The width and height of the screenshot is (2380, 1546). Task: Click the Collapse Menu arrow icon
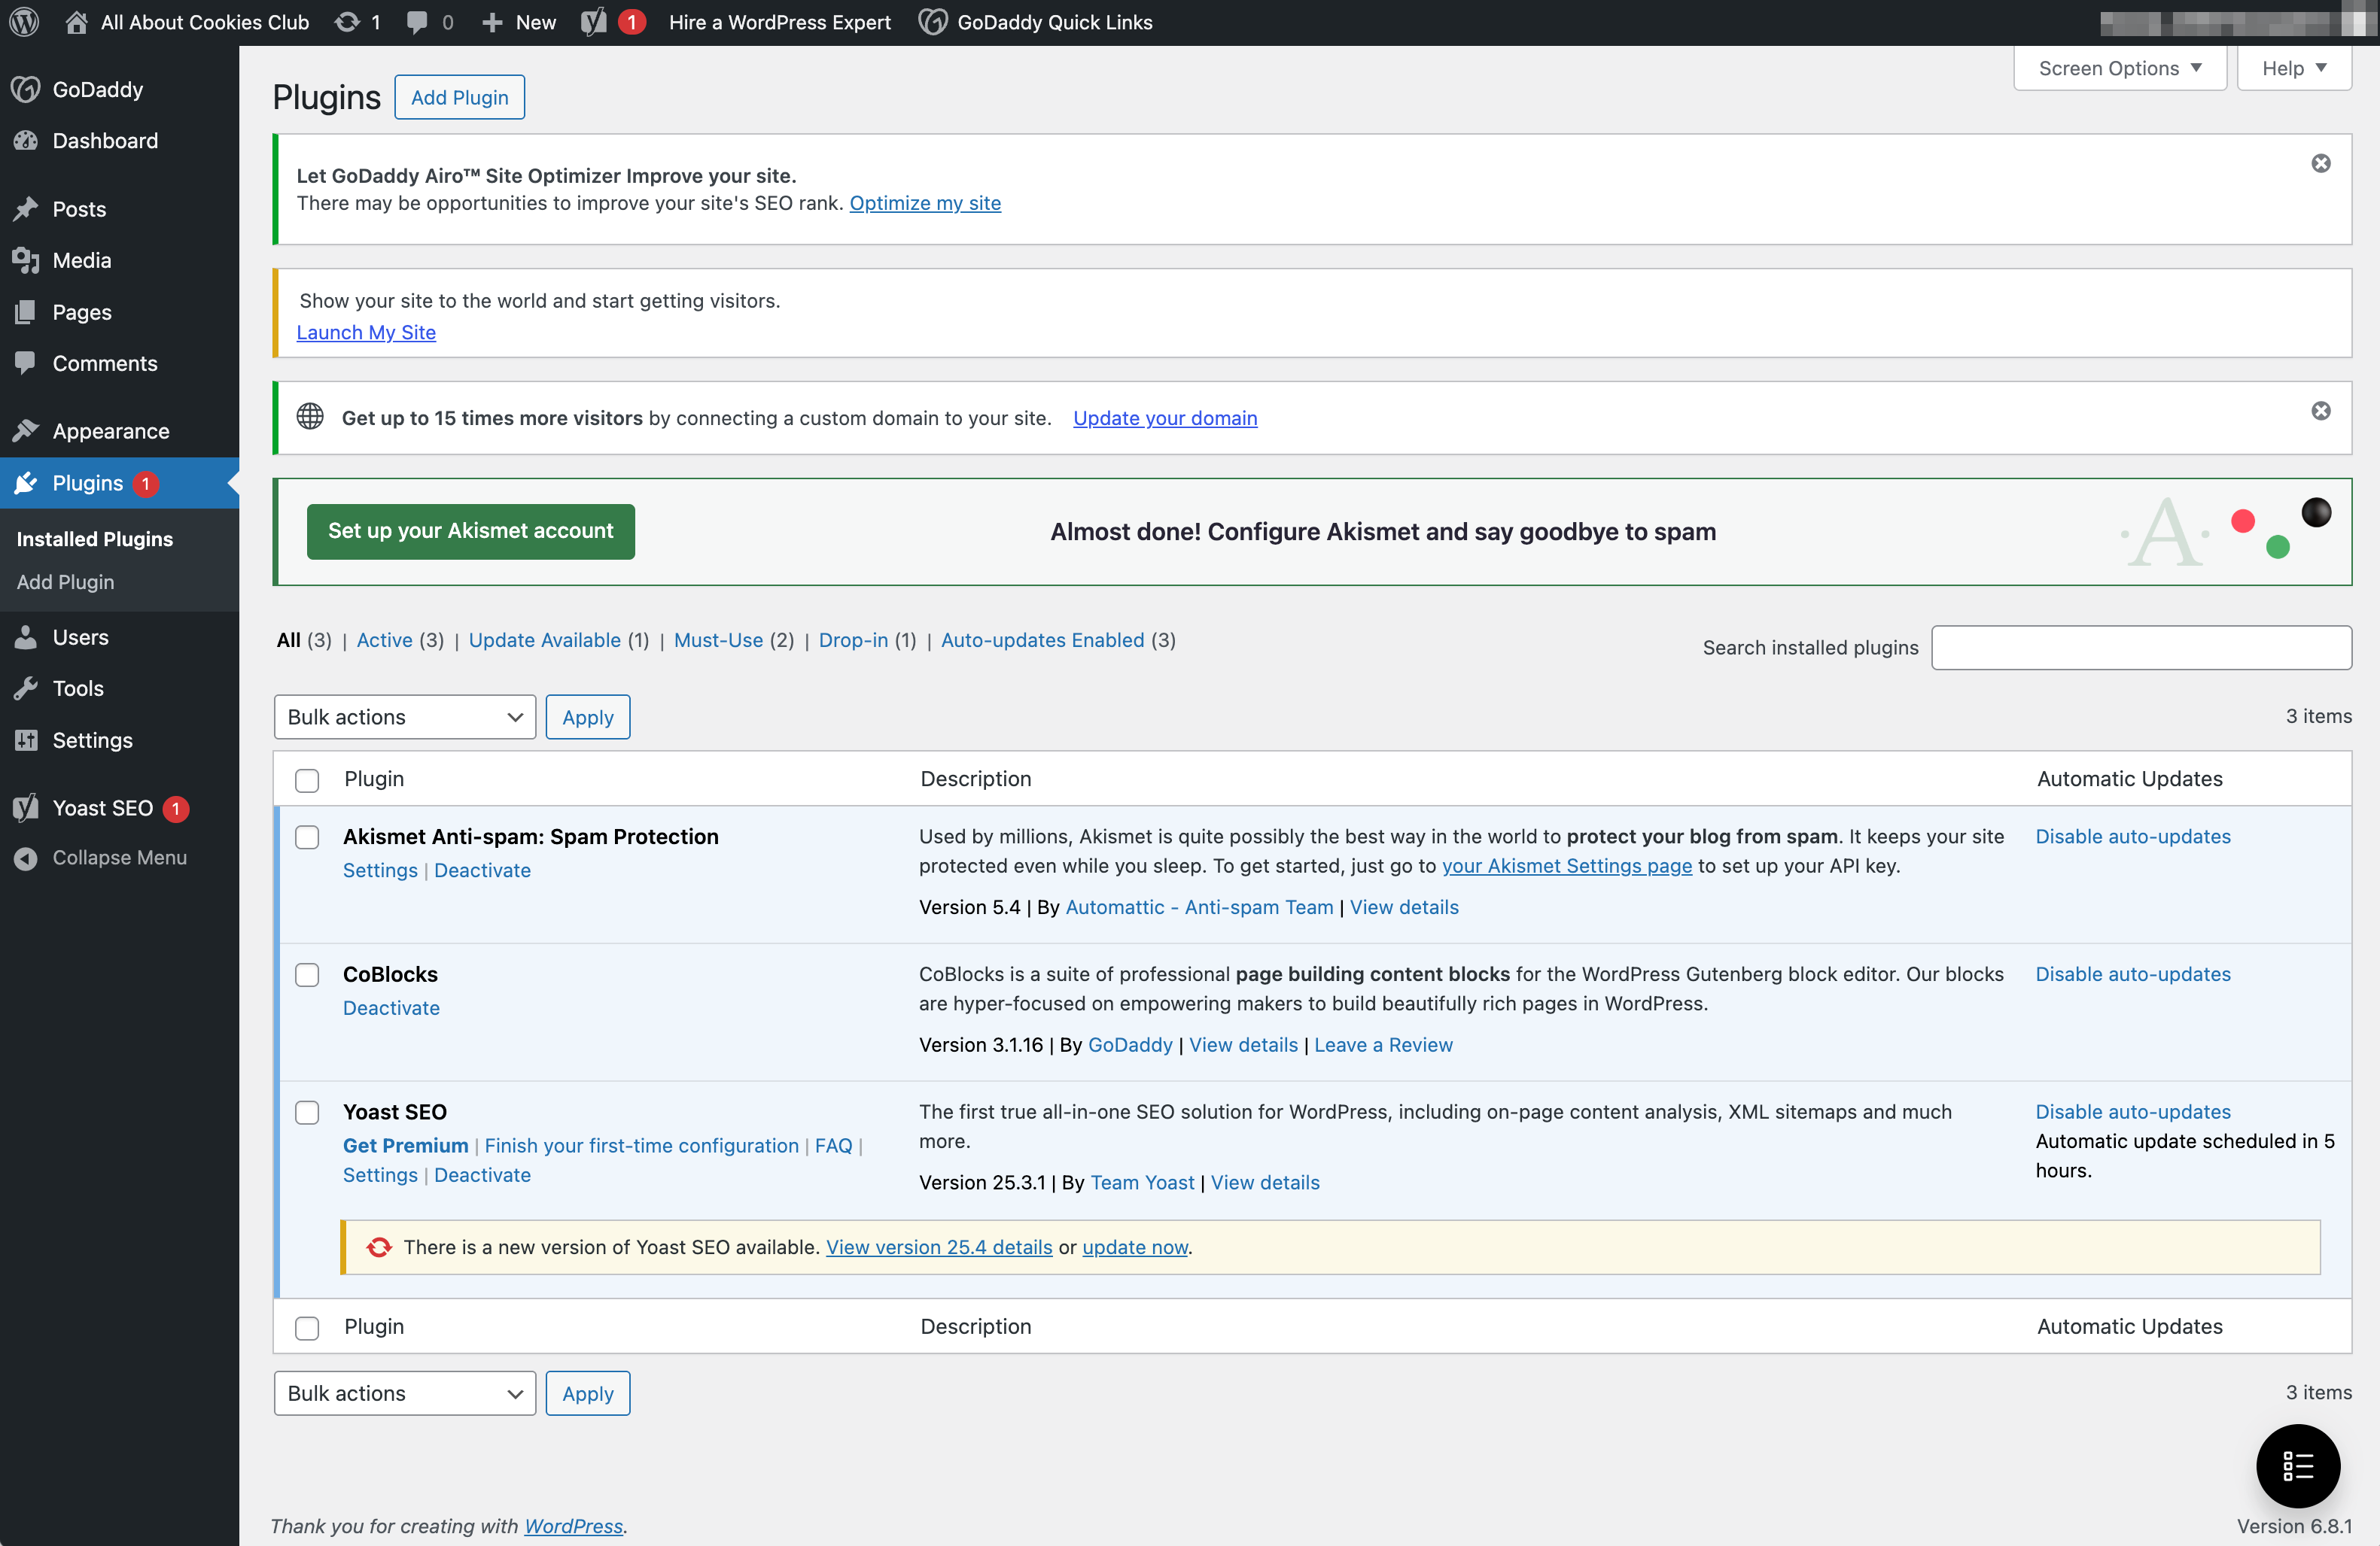coord(26,858)
